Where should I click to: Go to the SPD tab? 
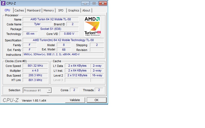point(61,10)
